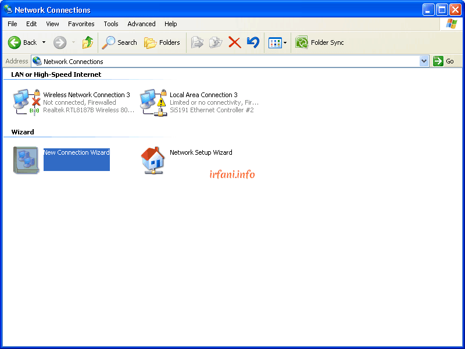Open the Views dropdown arrow

(285, 42)
